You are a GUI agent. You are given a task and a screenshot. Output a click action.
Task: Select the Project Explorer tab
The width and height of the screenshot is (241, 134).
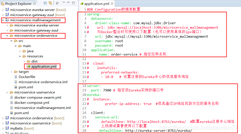(18, 3)
